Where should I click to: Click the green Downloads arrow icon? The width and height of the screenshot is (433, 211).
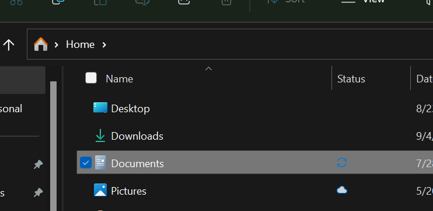point(100,136)
